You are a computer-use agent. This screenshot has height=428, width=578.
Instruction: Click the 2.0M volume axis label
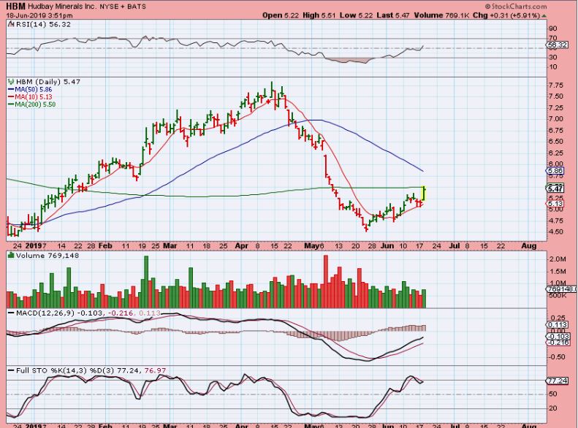tap(558, 259)
